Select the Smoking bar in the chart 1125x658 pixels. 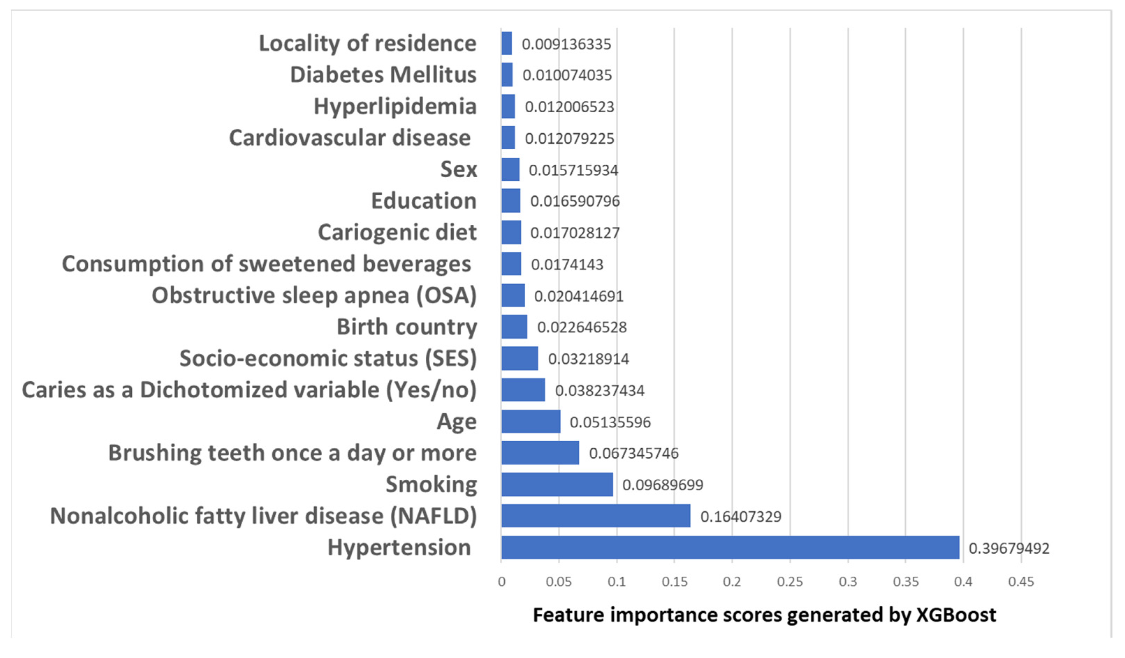click(557, 484)
